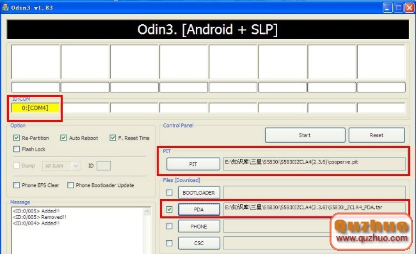The height and width of the screenshot is (254, 416).
Task: Select the yellow 0:[COM4] port box
Action: (35, 108)
